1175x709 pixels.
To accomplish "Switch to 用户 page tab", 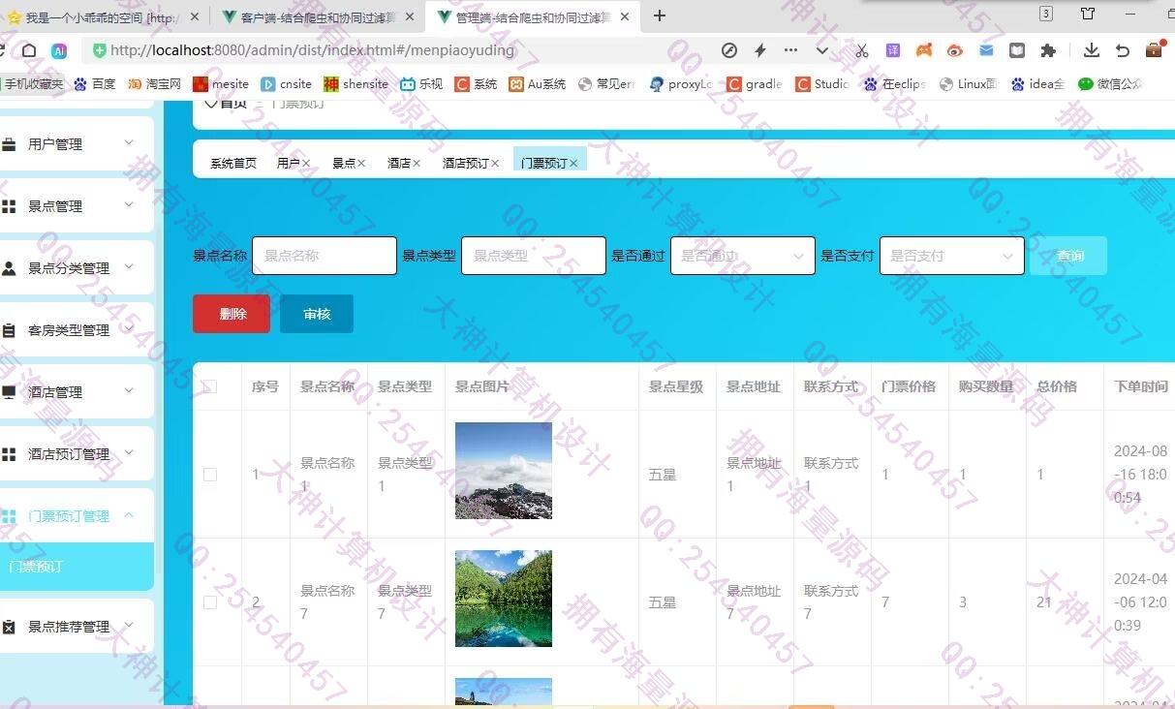I will click(x=288, y=163).
